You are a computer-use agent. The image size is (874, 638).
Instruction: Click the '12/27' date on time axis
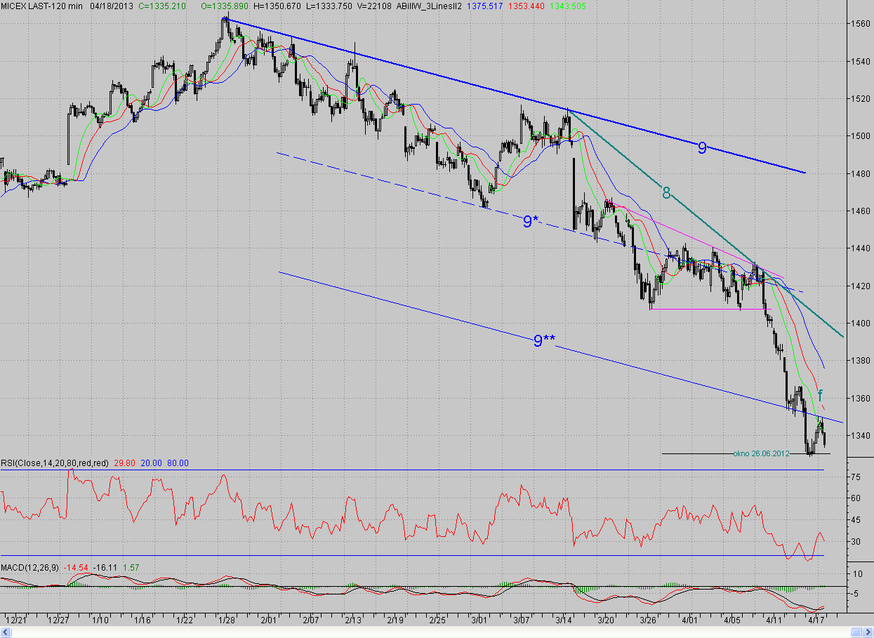(x=58, y=620)
